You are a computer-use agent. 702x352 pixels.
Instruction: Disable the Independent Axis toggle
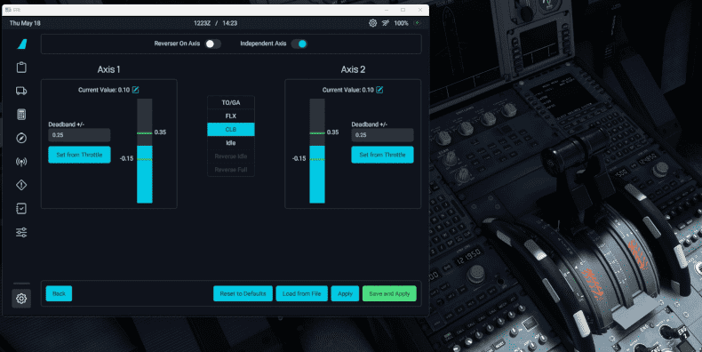(299, 44)
